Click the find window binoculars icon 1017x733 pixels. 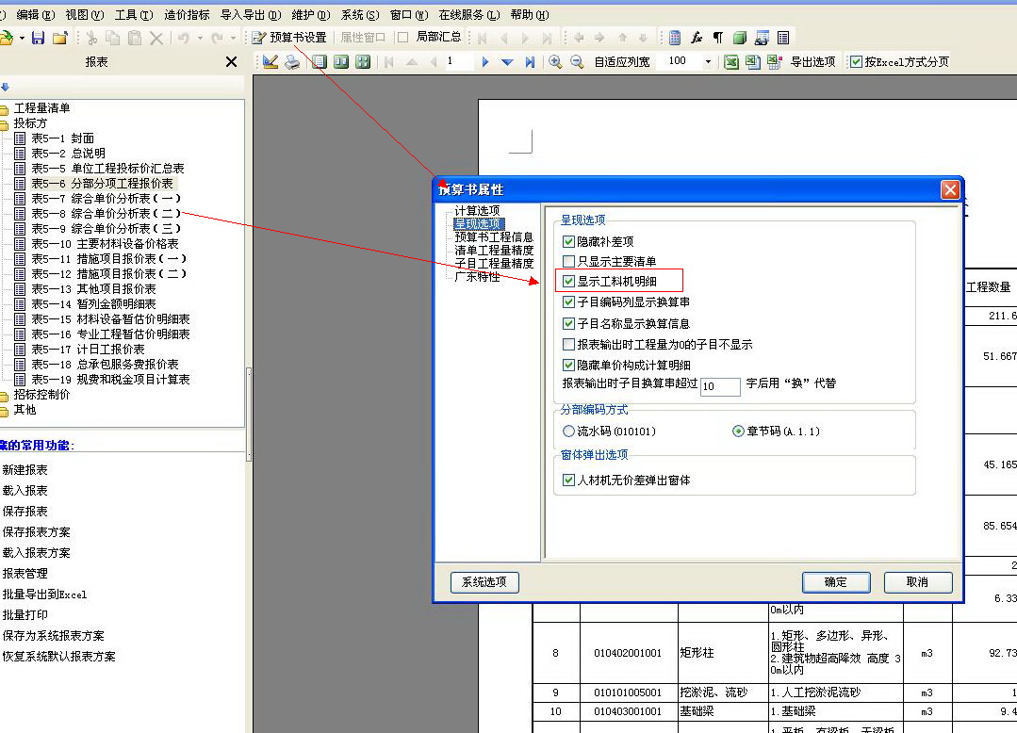point(762,39)
